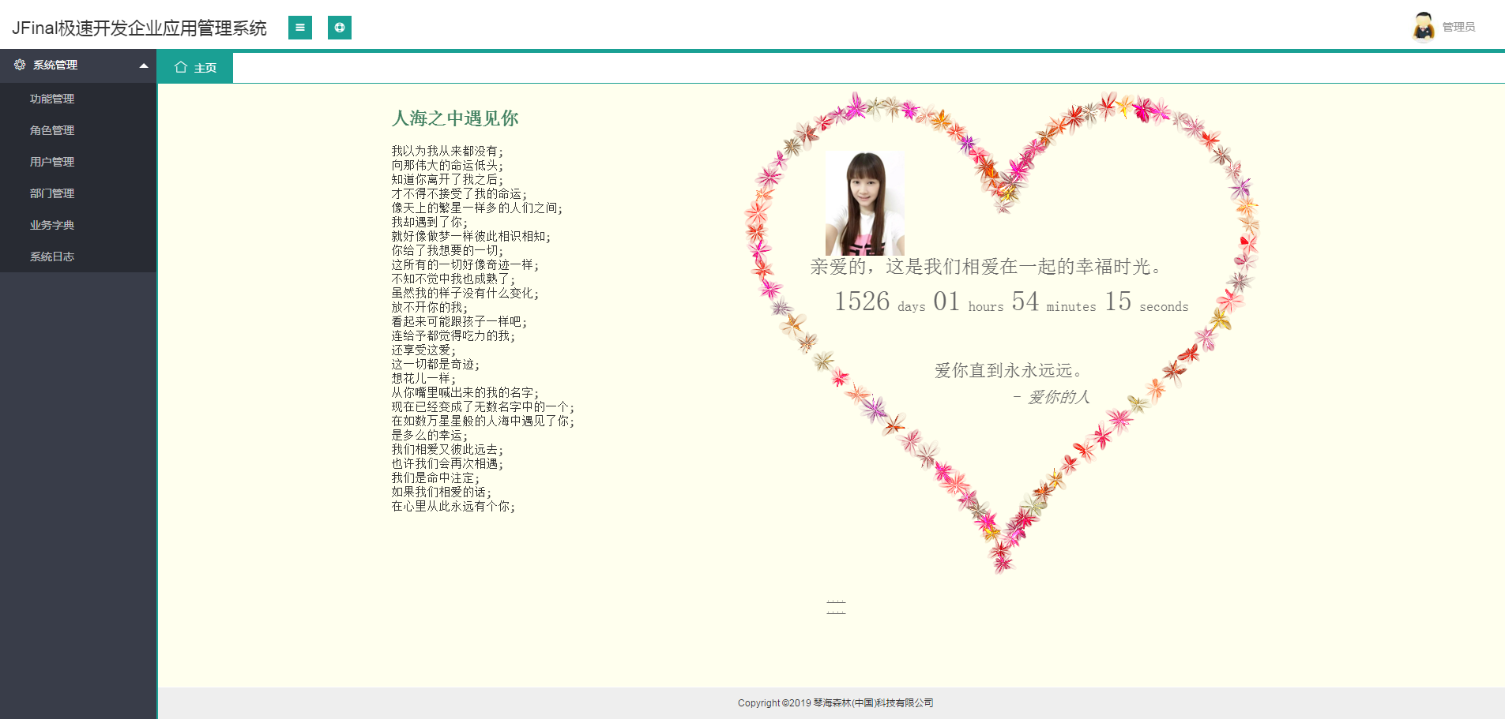Collapse the 系统管理 menu section
Viewport: 1505px width, 719px height.
[143, 66]
